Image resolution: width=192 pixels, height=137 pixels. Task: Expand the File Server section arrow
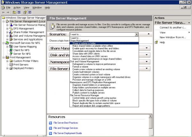[147, 68]
